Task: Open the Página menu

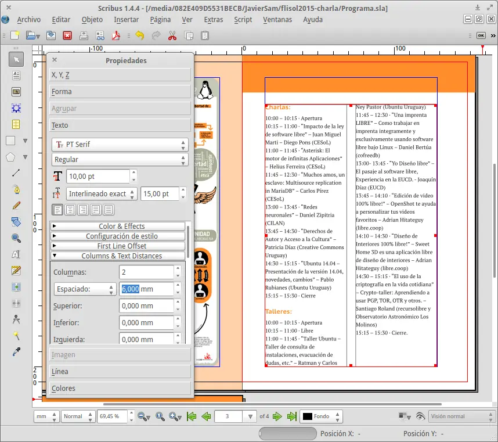Action: point(160,20)
